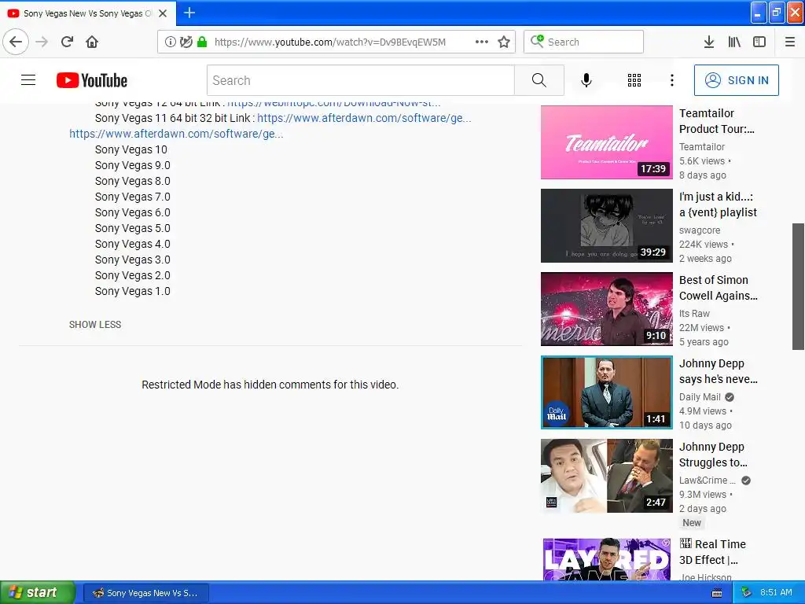The image size is (805, 604).
Task: Open Teamtailor Product Tour video title
Action: [x=717, y=121]
